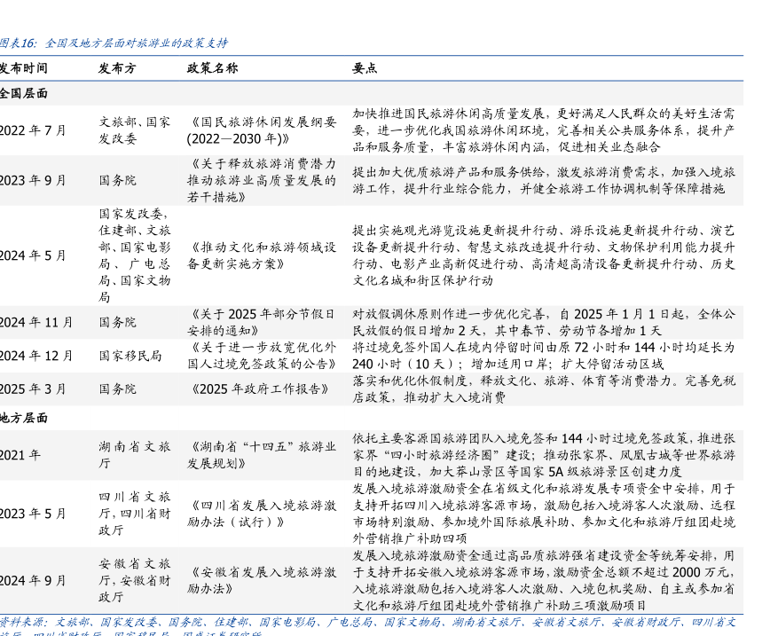
Task: Click the '发布方' column header
Action: (x=117, y=68)
